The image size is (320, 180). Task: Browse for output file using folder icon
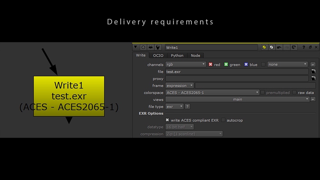[313, 72]
